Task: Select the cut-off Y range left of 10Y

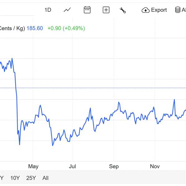Action: click(x=2, y=178)
